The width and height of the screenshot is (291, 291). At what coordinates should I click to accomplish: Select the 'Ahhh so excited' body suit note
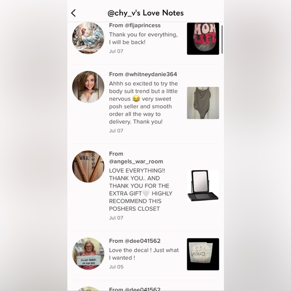coord(143,103)
